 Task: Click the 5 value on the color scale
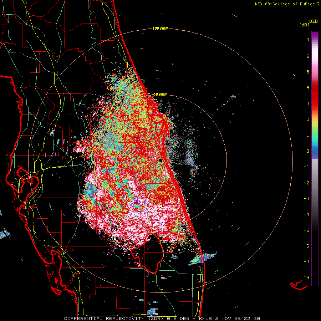click(308, 72)
